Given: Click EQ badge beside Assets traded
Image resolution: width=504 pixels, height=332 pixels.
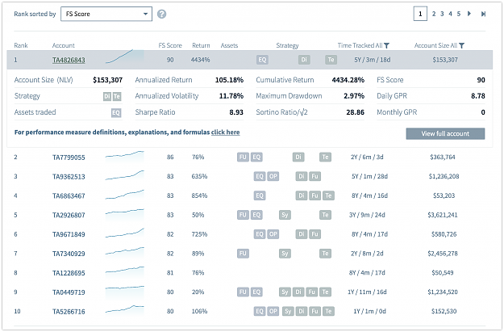Looking at the screenshot, I should click(116, 113).
